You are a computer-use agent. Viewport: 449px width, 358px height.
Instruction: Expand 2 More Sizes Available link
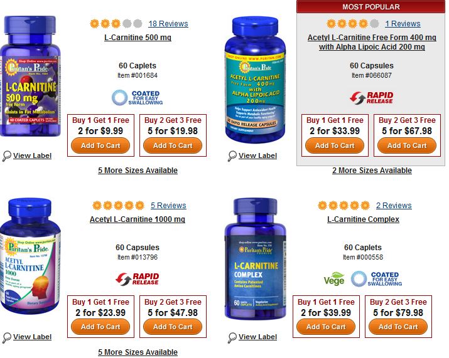tap(372, 171)
